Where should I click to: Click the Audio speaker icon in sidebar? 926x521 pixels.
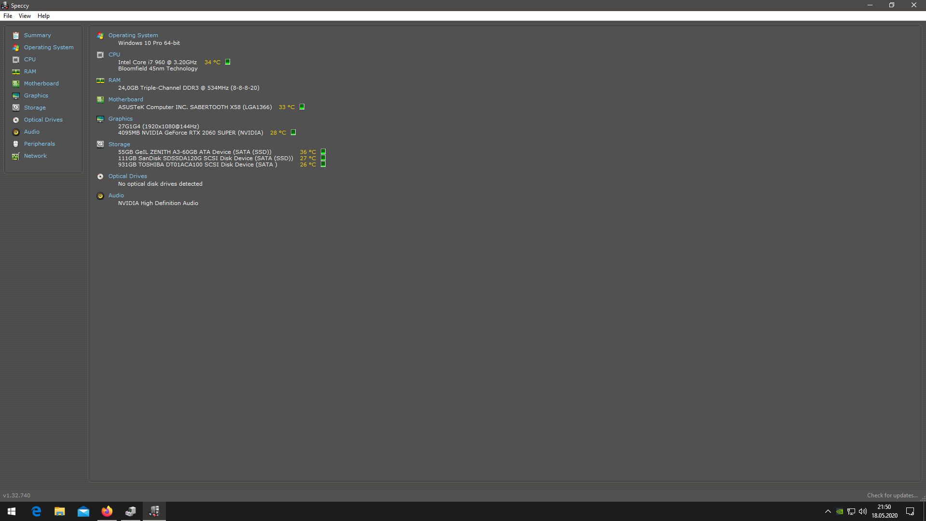click(x=16, y=132)
